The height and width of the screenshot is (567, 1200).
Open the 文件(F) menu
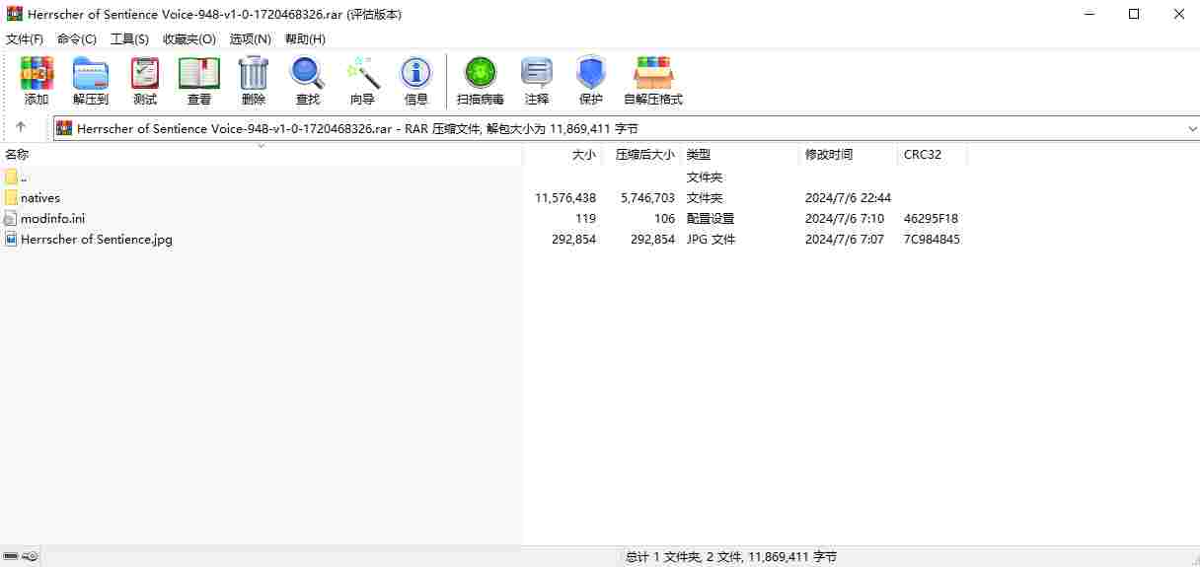[25, 38]
